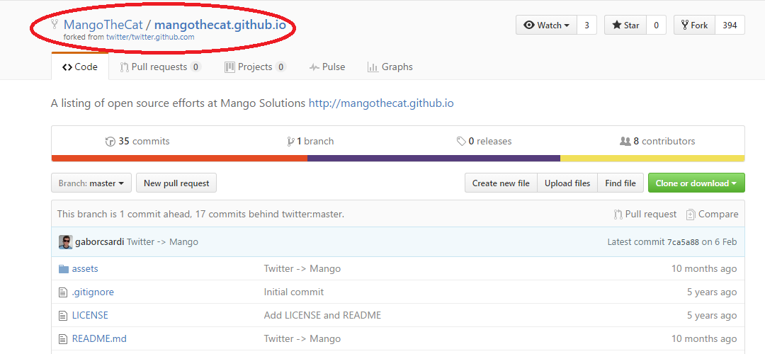Image resolution: width=765 pixels, height=354 pixels.
Task: Switch to the Code tab
Action: coord(79,67)
